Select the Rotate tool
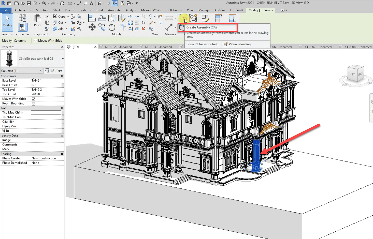Image resolution: width=373 pixels, height=239 pixels. pos(112,27)
